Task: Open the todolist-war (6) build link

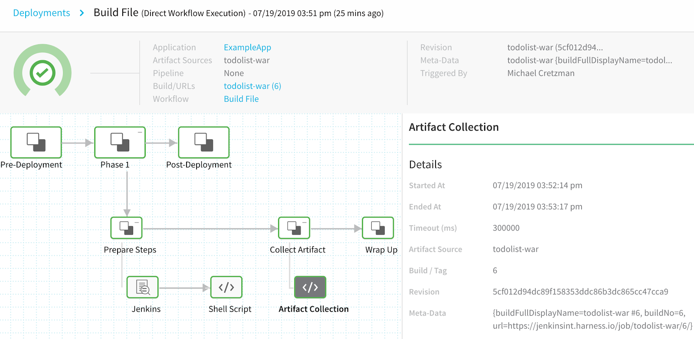Action: pos(252,86)
